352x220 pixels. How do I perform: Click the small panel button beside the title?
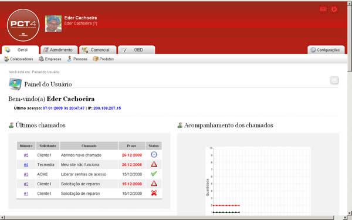coord(334,80)
